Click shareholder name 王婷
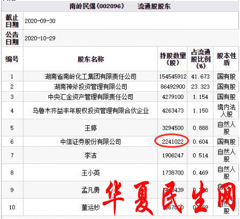 pyautogui.click(x=91, y=128)
